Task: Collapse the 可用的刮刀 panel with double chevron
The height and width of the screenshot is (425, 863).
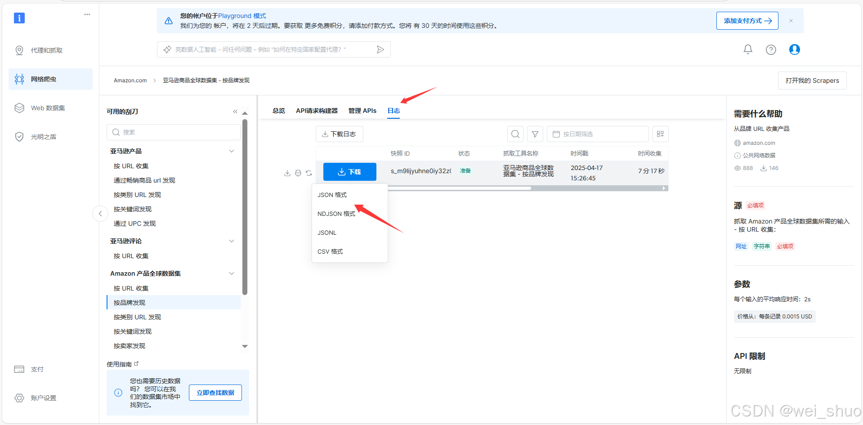Action: tap(235, 112)
